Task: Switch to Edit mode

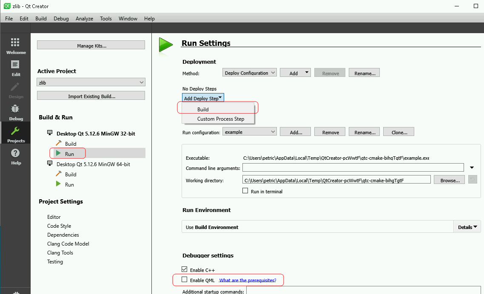Action: [x=15, y=68]
